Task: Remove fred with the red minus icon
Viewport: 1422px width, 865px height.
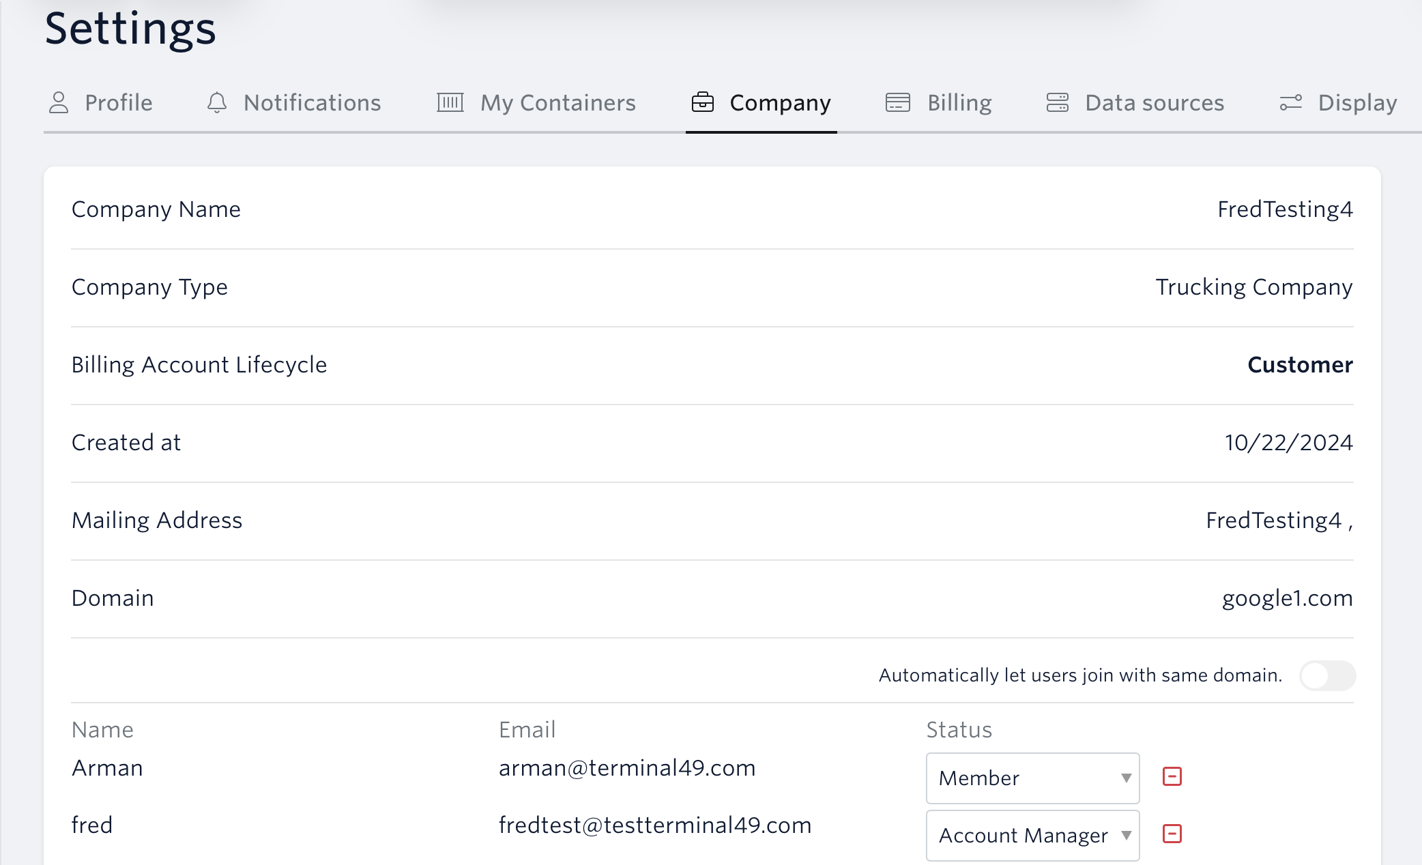Action: 1172,834
